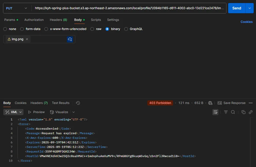Screen dimensions: 256x167
Task: Open the XML format dropdown
Action: 14,112
